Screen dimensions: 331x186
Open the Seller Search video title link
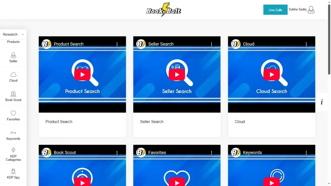coord(161,44)
